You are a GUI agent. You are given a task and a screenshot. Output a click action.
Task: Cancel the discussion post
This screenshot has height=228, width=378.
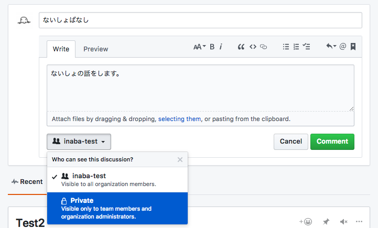point(291,142)
